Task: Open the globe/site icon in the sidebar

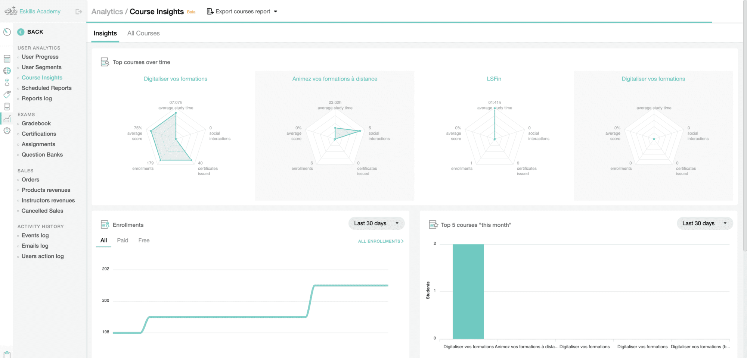Action: coord(7,71)
